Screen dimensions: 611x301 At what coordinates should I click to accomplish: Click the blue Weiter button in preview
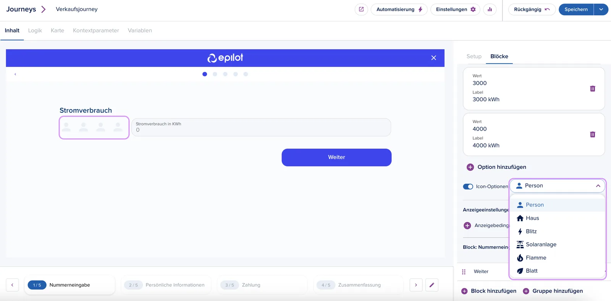(x=336, y=157)
